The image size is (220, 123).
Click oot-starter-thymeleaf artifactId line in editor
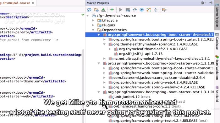[33, 81]
